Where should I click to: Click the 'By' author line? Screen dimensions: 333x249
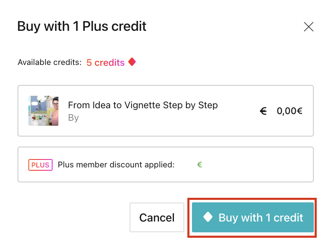click(73, 118)
